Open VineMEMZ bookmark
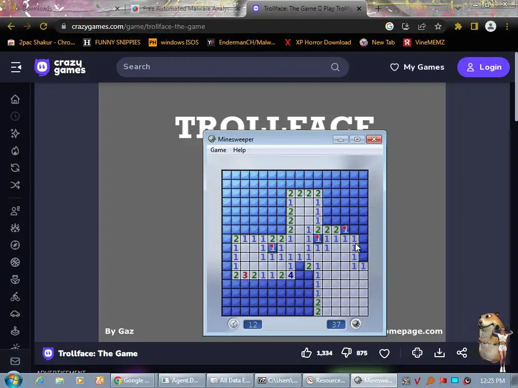Screen dimensions: 518x388 click(x=424, y=42)
